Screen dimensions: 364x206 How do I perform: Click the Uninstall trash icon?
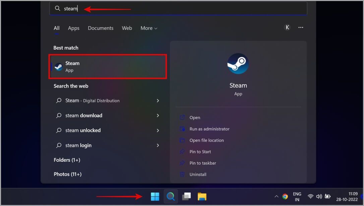click(182, 174)
